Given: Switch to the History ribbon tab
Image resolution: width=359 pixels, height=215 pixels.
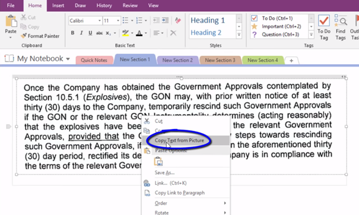Looking at the screenshot, I should coord(104,5).
